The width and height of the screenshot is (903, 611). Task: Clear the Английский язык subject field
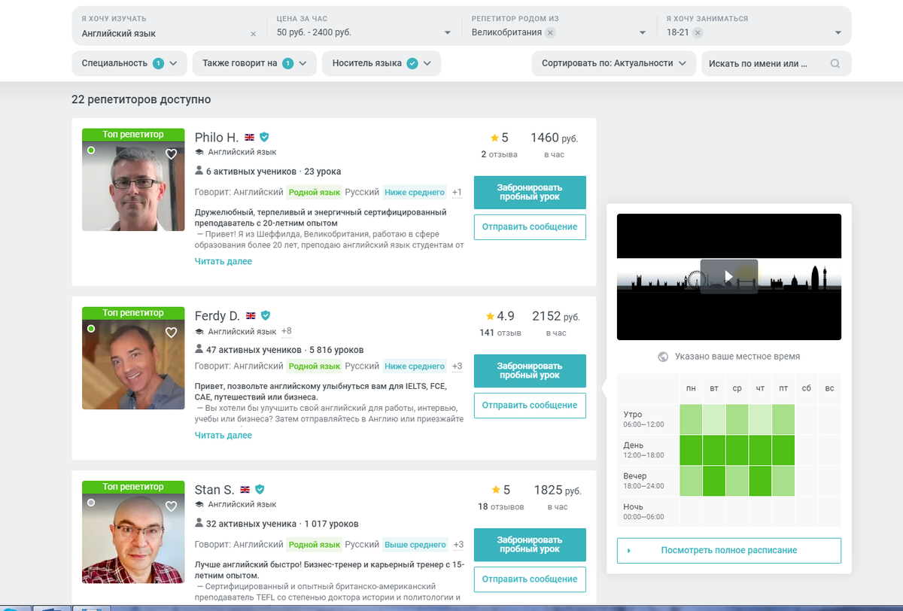click(x=253, y=34)
